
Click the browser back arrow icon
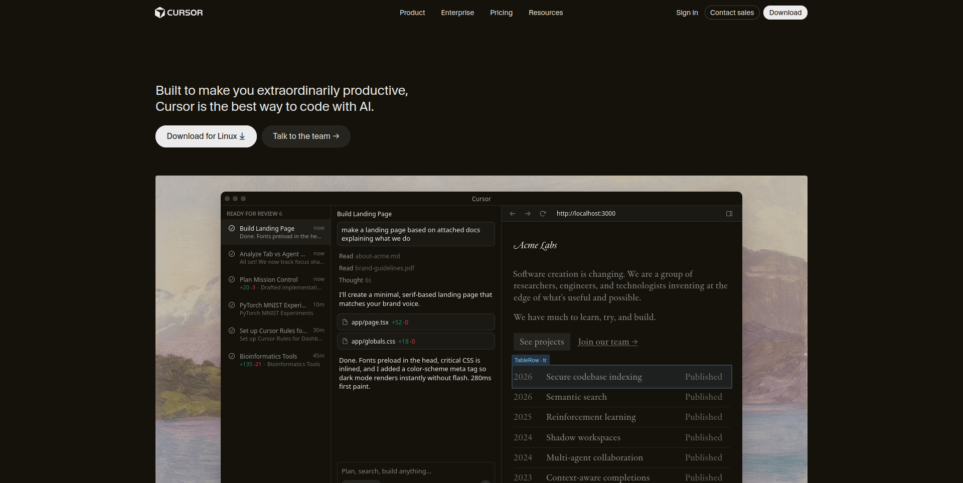(x=513, y=214)
